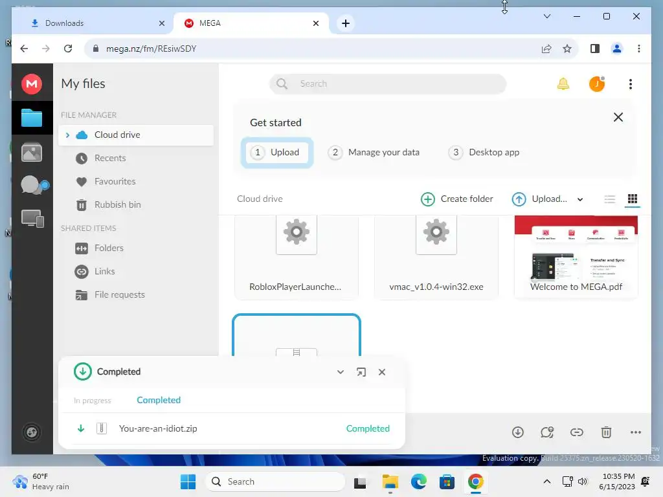Click the Upload... button
663x497 pixels.
(x=539, y=199)
